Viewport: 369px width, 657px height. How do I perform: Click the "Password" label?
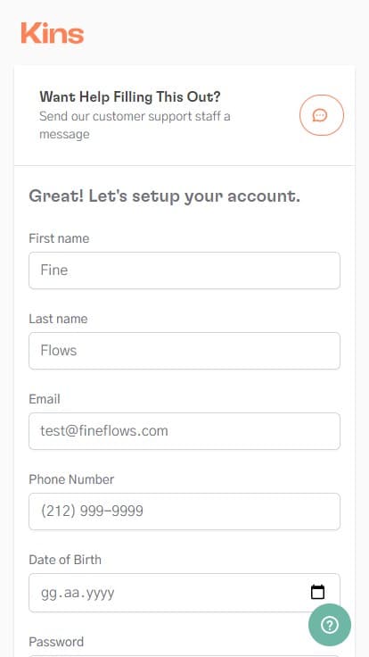tap(56, 642)
